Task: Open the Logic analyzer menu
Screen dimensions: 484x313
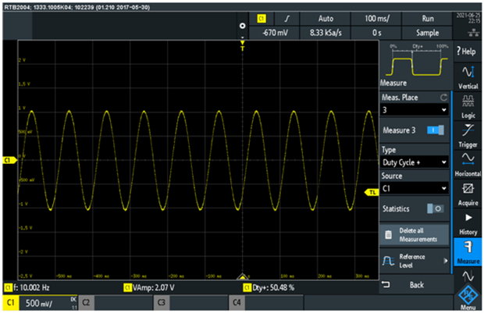Action: [468, 107]
